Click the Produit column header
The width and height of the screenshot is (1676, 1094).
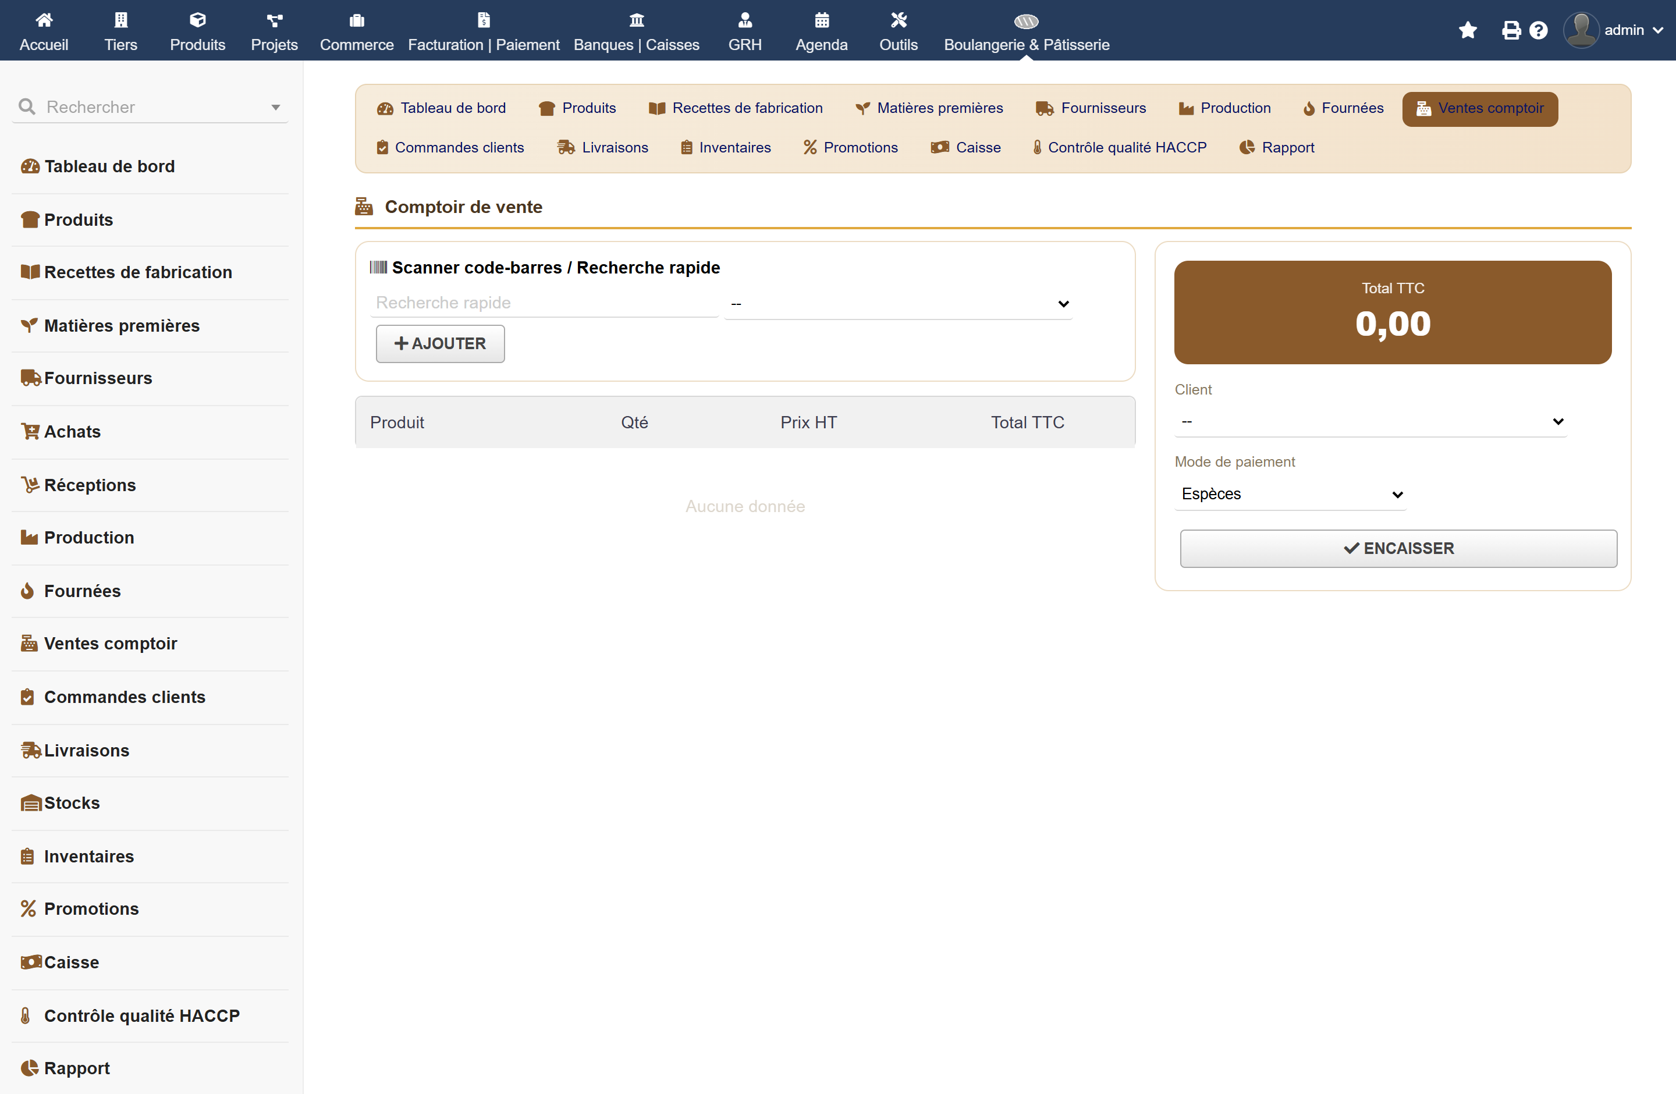click(x=397, y=422)
